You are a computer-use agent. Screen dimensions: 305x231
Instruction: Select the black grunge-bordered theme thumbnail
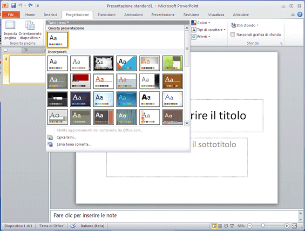point(103,63)
